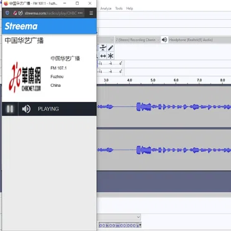
Task: Click the Fuzhou city text
Action: click(x=57, y=76)
